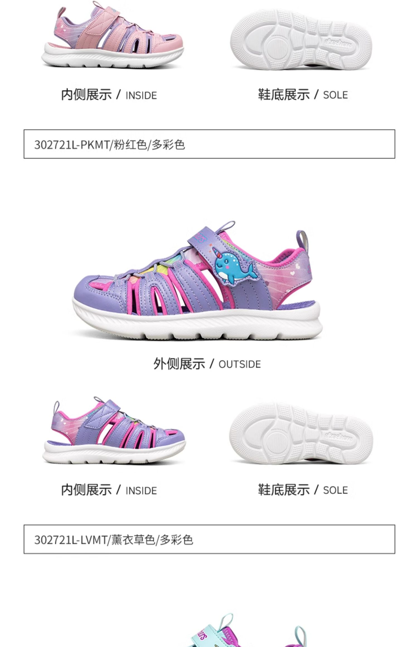Click the Skechers logo on pink sole
Viewport: 418px width, 647px height.
[x=337, y=41]
